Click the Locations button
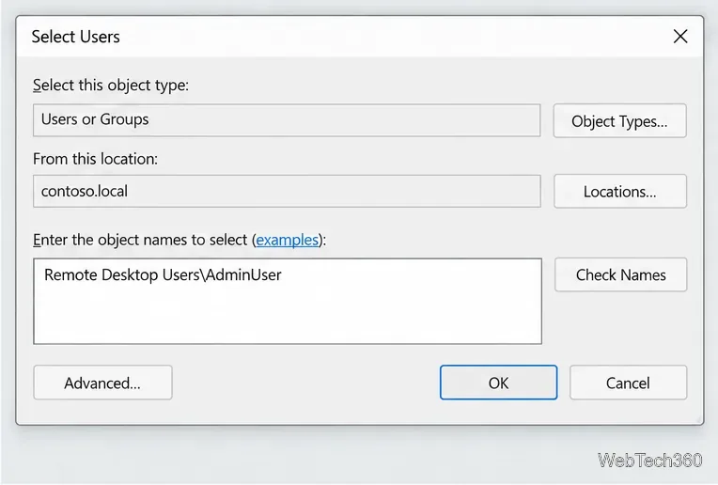The height and width of the screenshot is (485, 718). (x=620, y=191)
